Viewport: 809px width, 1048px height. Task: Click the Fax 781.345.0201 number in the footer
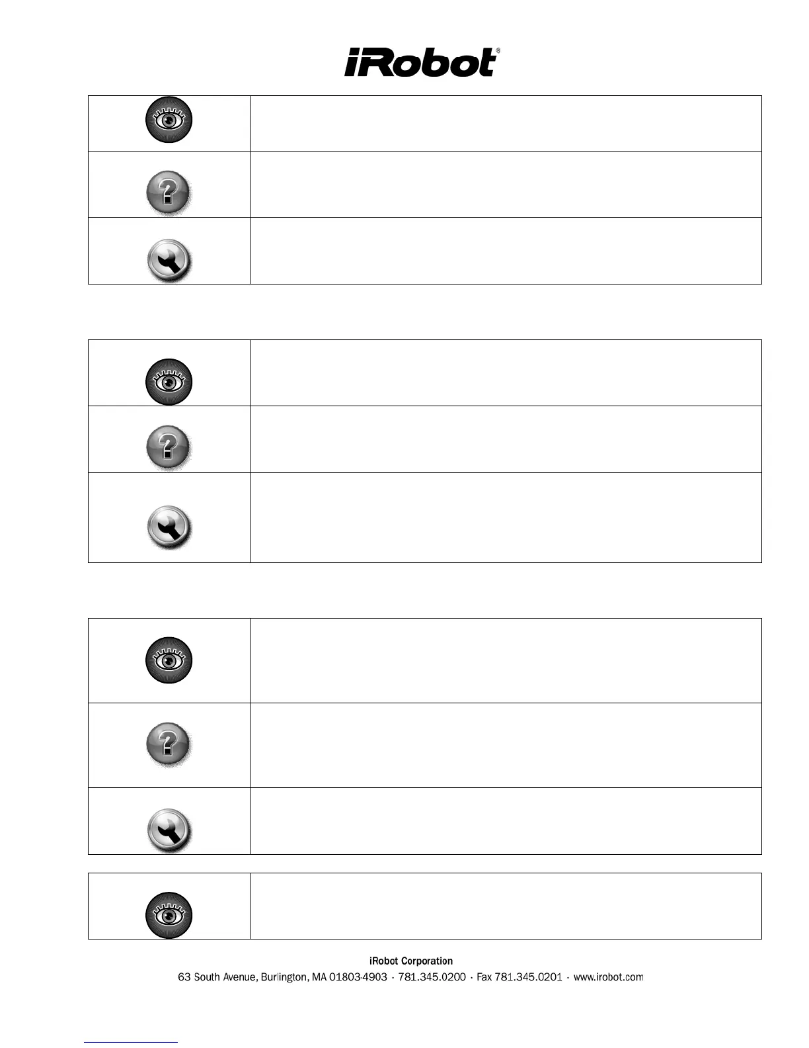click(519, 977)
